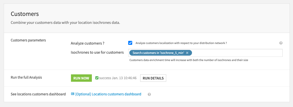
Task: Click the 'success Jan. 13 10:46:46' status text
Action: [118, 78]
